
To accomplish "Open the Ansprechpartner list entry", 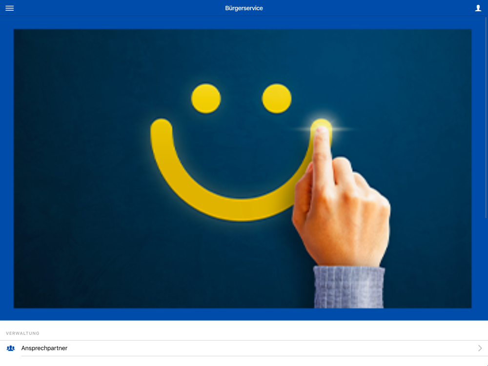I will (244, 348).
